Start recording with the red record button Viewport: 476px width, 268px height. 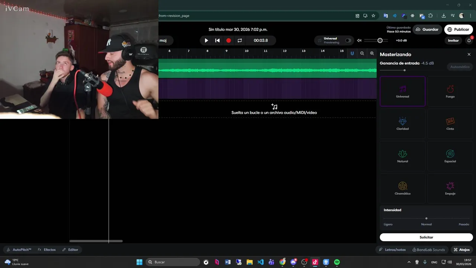(228, 41)
